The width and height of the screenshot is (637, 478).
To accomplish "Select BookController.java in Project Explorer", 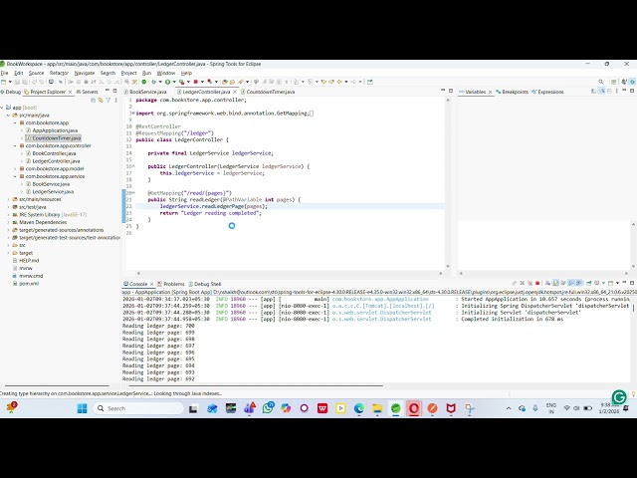I will (54, 153).
